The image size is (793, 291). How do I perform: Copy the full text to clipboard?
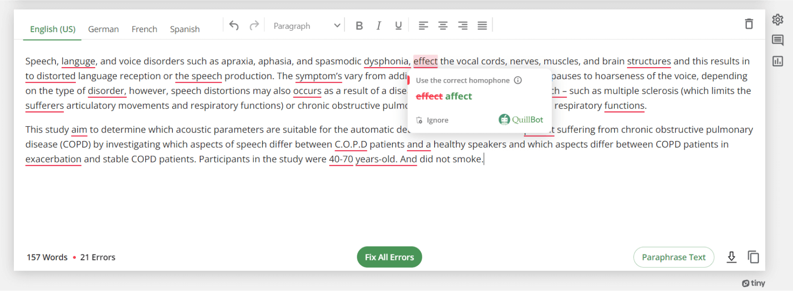[x=753, y=257]
